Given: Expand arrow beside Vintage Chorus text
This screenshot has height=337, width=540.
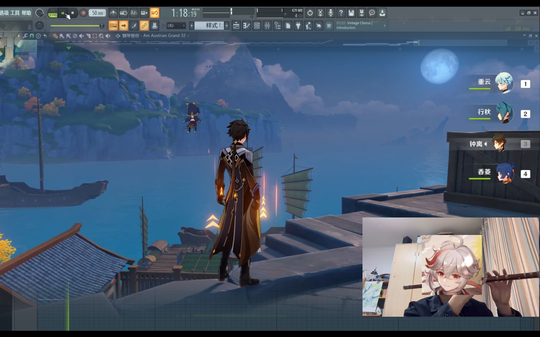Looking at the screenshot, I should pyautogui.click(x=384, y=25).
